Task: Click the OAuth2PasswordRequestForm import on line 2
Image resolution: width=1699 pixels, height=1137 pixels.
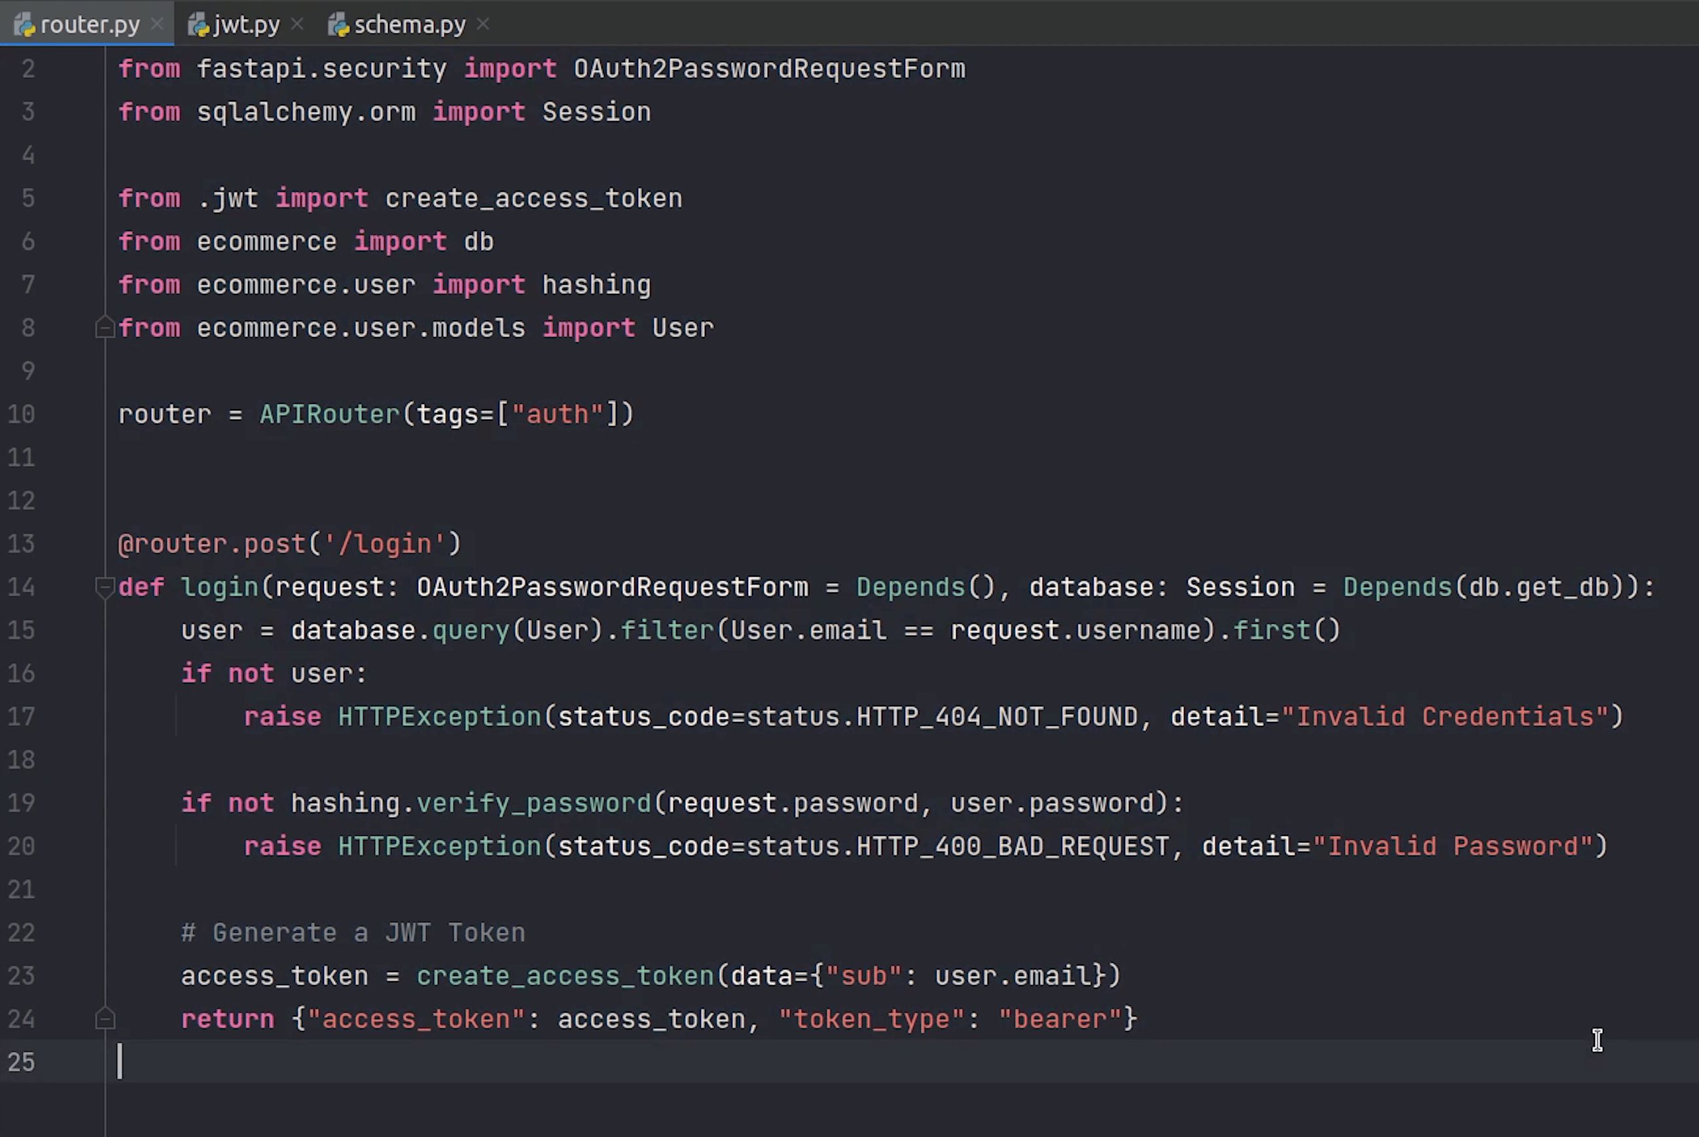Action: [x=768, y=69]
